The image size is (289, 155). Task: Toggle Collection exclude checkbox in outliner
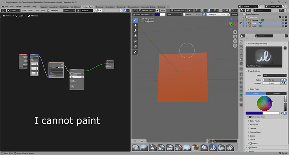tap(280, 17)
